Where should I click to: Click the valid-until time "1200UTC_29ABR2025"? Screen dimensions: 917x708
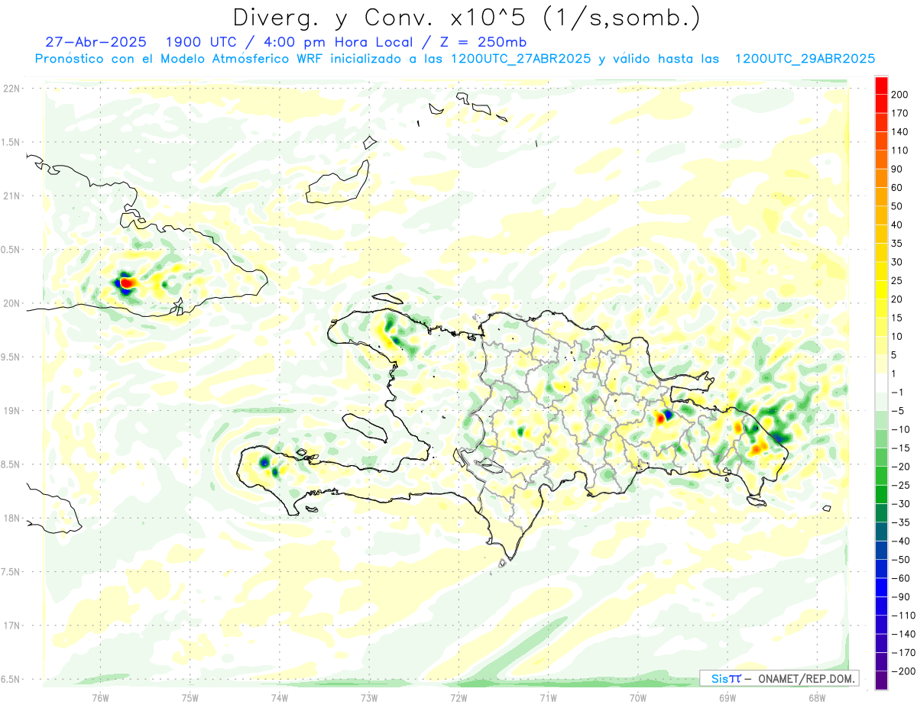pos(805,59)
